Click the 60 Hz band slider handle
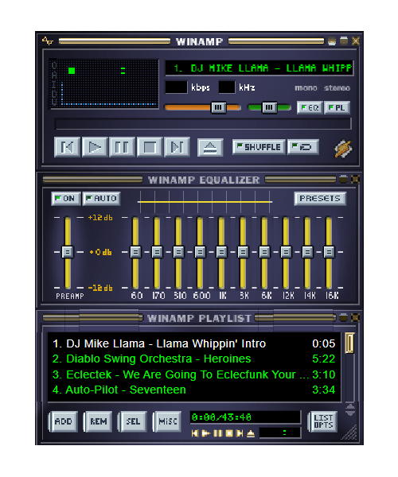398x477 pixels. (135, 252)
